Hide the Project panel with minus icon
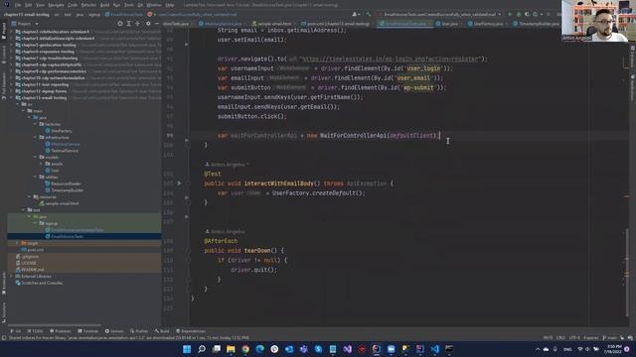The width and height of the screenshot is (636, 357). tap(157, 24)
